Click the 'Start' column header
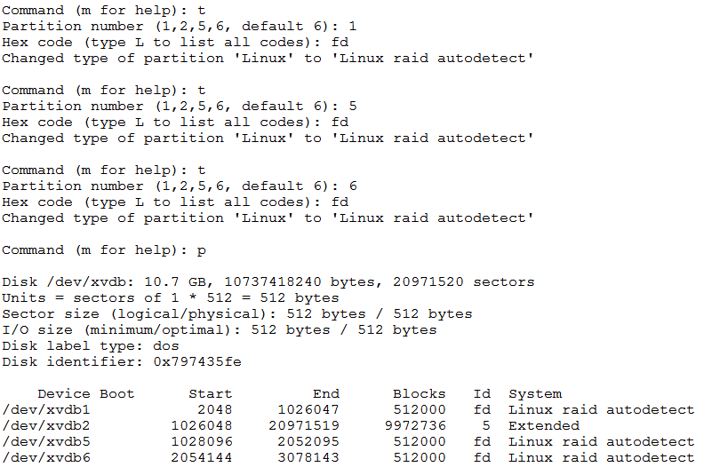This screenshot has width=712, height=475. [x=211, y=394]
